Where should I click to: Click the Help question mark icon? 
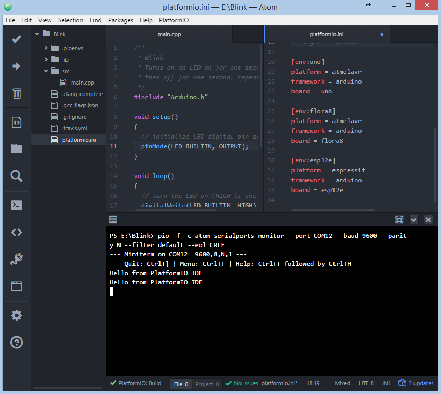(17, 342)
